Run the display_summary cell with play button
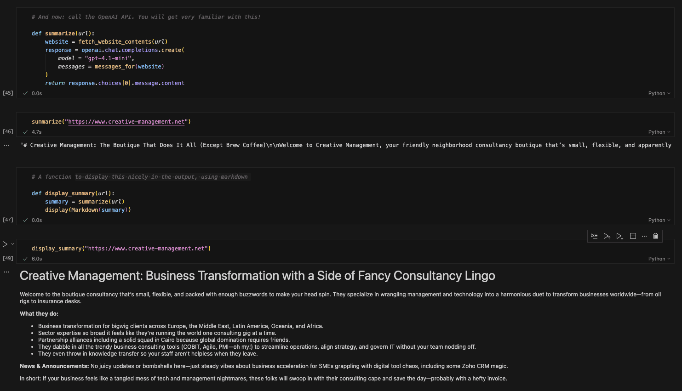 (x=5, y=244)
